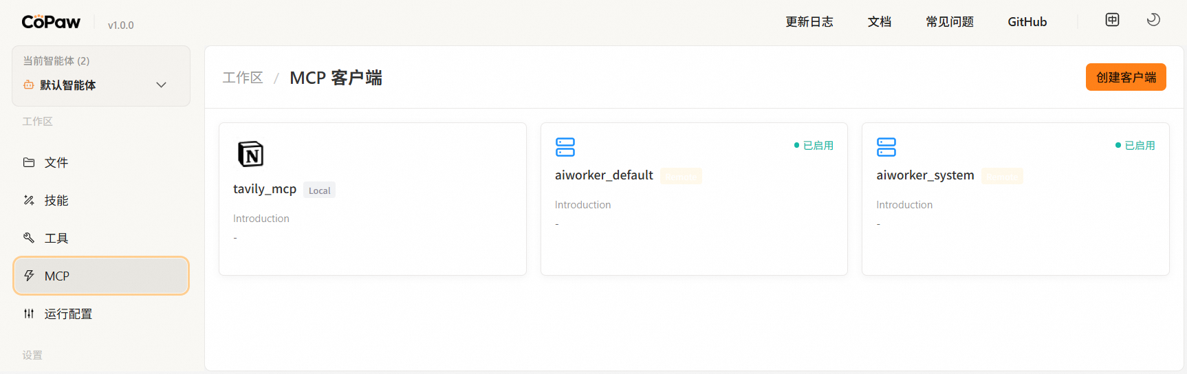Open the GitHub link
The width and height of the screenshot is (1187, 374).
click(1027, 22)
